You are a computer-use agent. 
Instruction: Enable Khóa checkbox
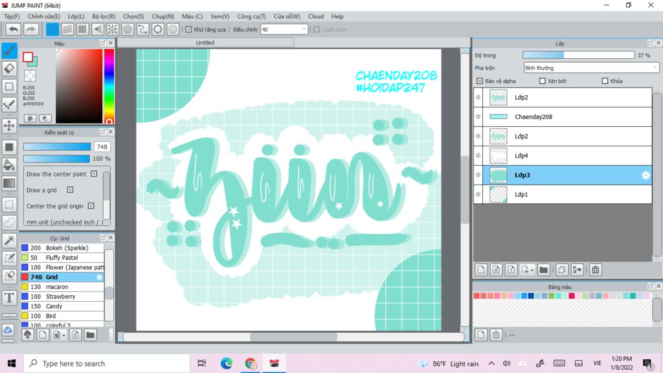point(605,81)
